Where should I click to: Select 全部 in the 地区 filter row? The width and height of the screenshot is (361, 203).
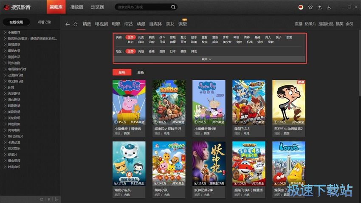[130, 51]
